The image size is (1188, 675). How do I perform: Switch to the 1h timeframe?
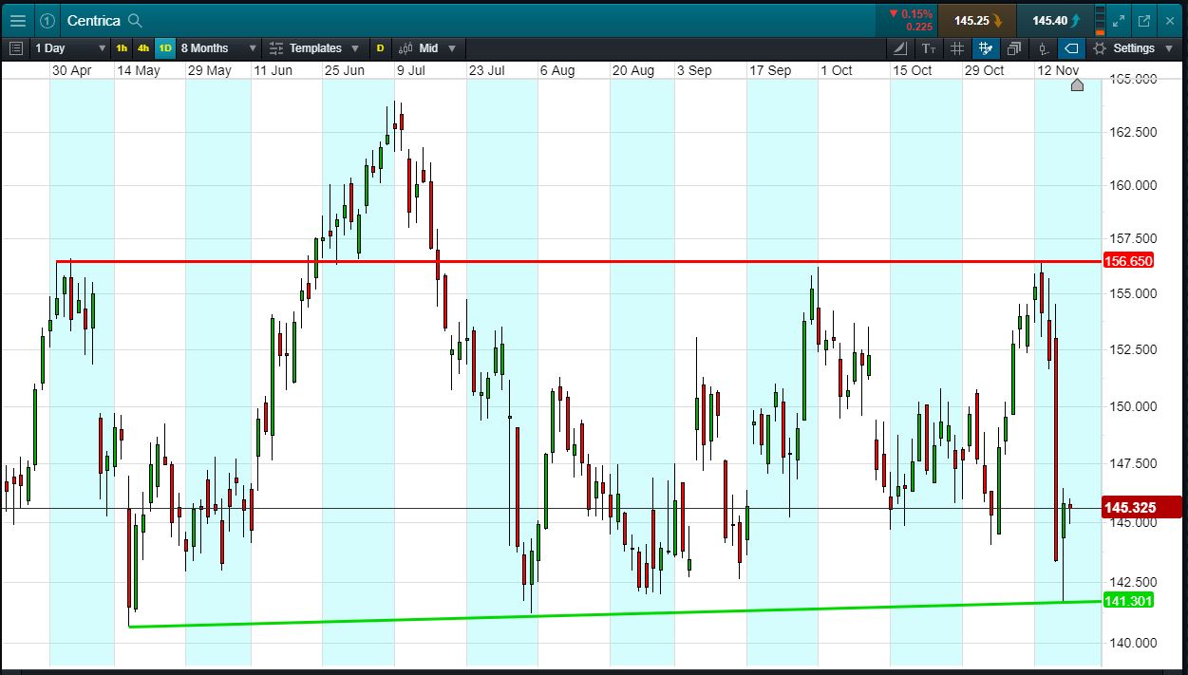coord(122,47)
